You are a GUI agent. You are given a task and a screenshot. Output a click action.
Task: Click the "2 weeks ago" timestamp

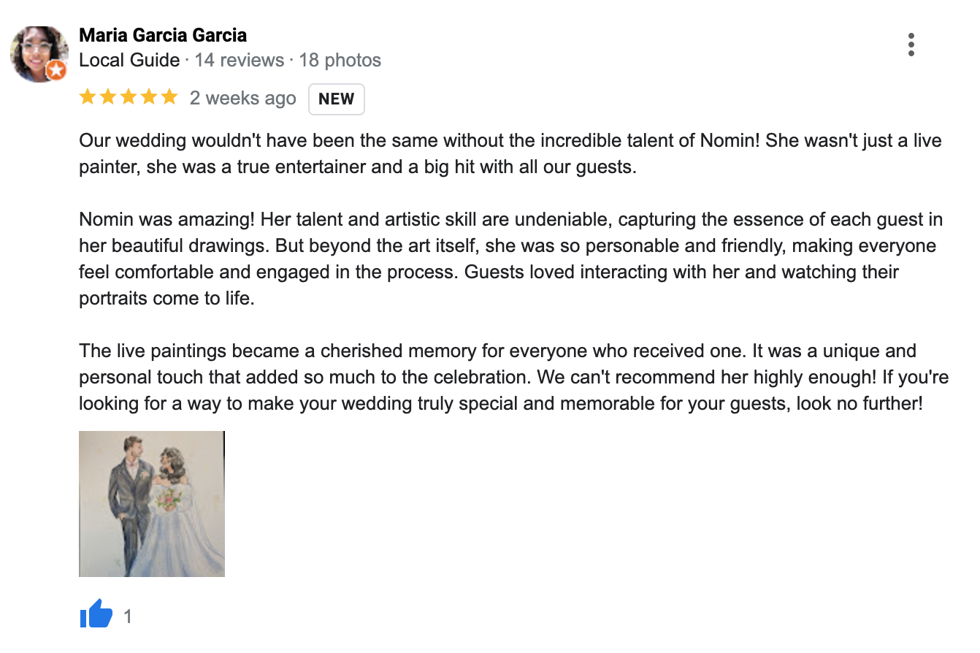coord(243,99)
